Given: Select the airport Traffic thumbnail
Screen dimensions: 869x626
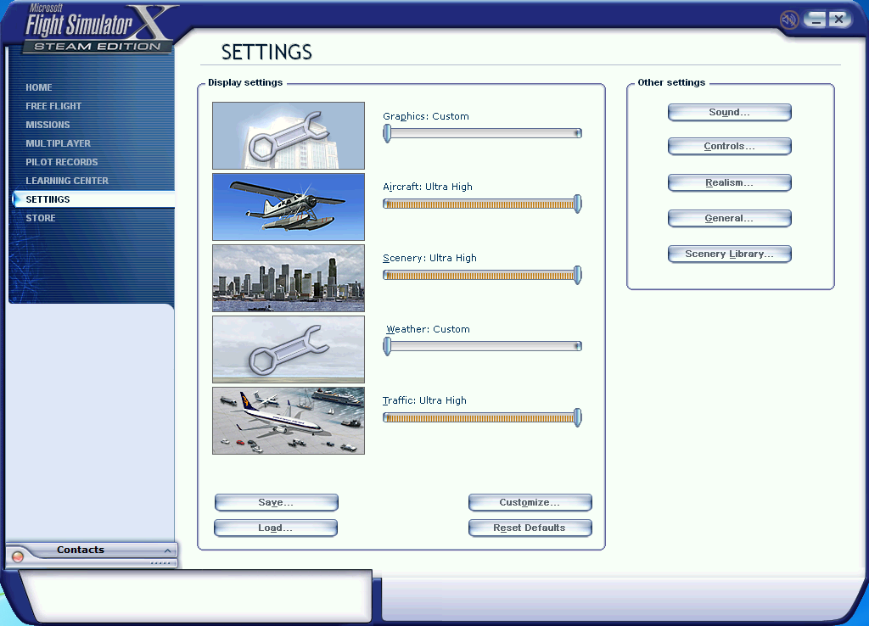Looking at the screenshot, I should (288, 420).
